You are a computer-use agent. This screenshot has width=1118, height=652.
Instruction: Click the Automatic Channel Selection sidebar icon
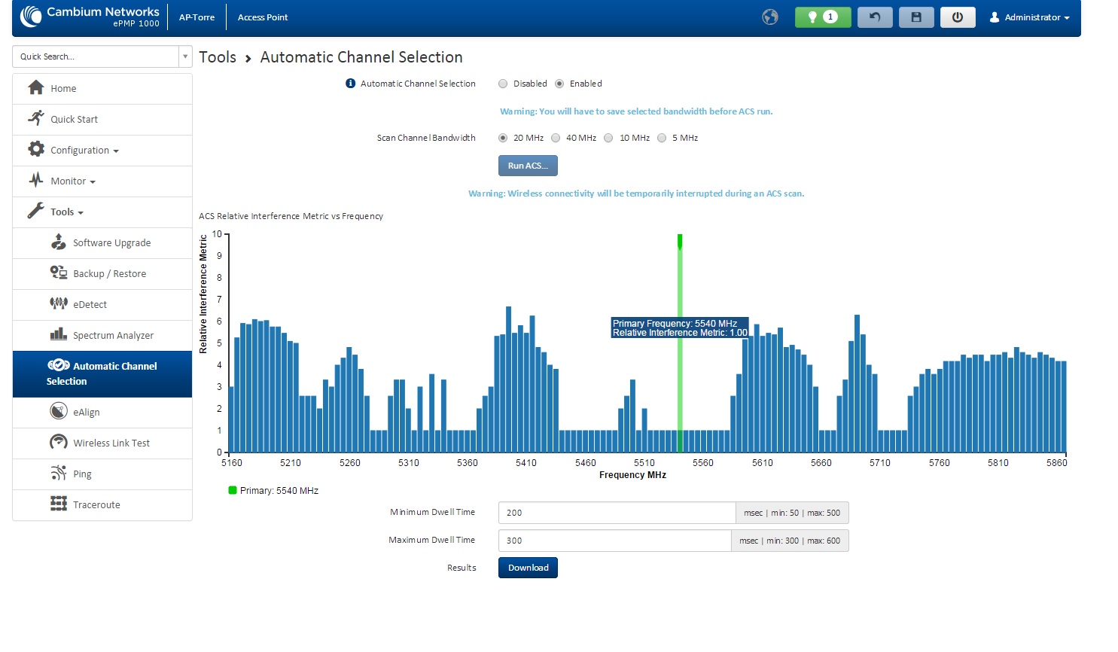(59, 365)
